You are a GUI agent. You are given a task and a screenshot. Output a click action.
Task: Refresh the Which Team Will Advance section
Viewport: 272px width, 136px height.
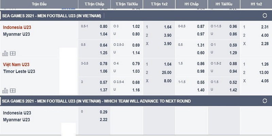(x=265, y=101)
